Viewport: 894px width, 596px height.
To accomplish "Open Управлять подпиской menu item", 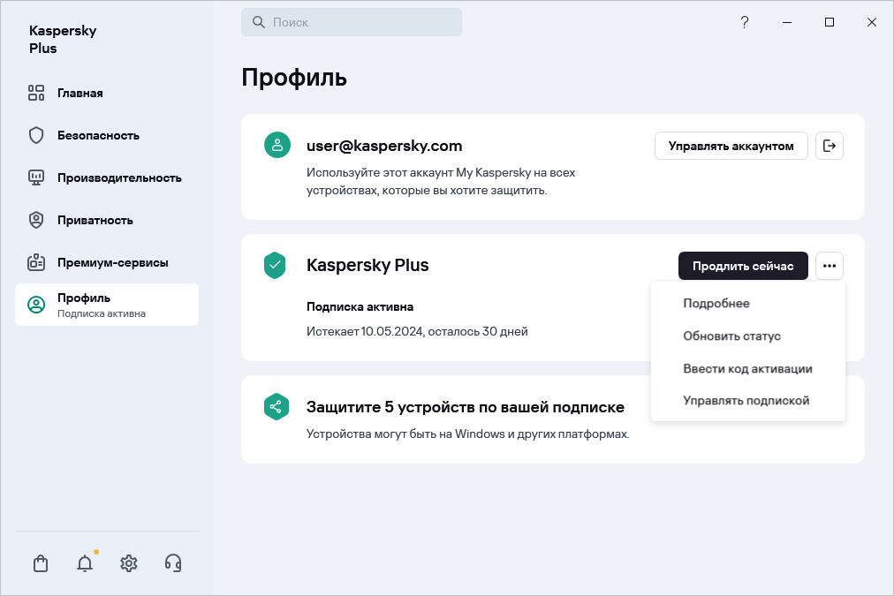I will click(x=746, y=401).
